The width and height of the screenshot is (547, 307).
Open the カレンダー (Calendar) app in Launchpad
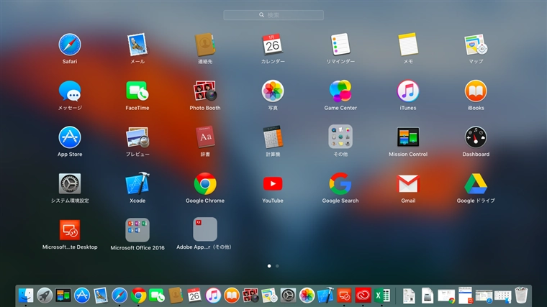coord(273,45)
